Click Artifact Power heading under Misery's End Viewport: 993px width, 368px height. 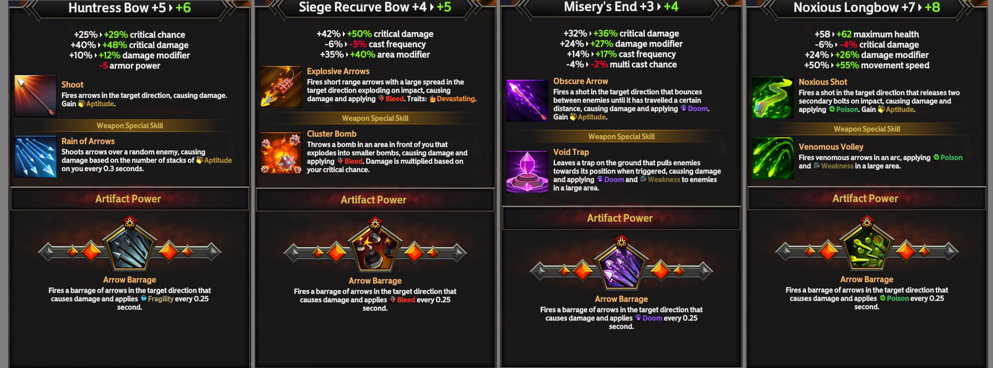620,218
